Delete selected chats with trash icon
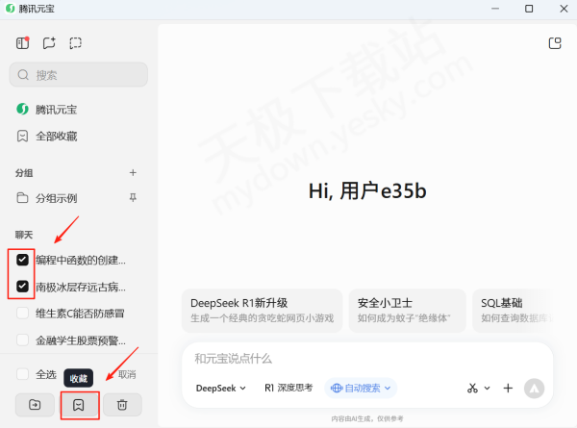 pyautogui.click(x=122, y=405)
